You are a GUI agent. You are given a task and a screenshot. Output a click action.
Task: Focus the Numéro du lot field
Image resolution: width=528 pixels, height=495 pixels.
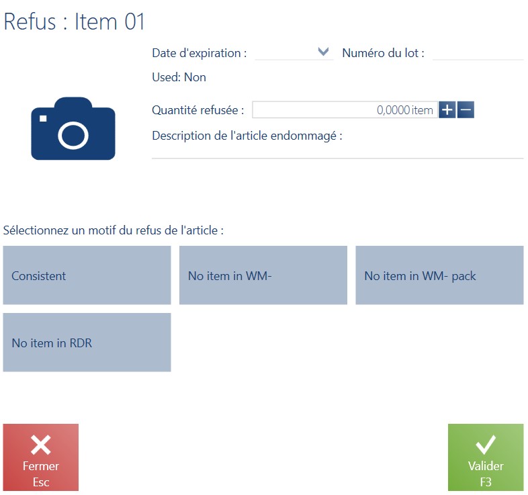coord(478,53)
